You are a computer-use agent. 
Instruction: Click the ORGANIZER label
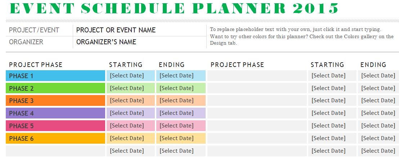(26, 42)
